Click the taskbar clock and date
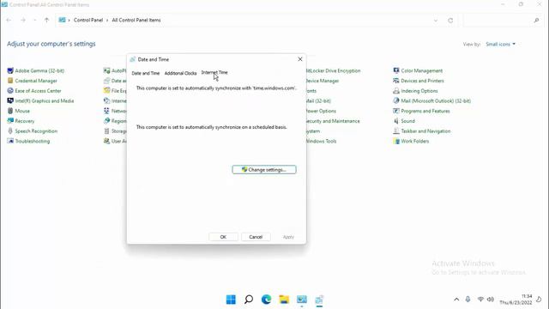549x309 pixels. click(516, 300)
